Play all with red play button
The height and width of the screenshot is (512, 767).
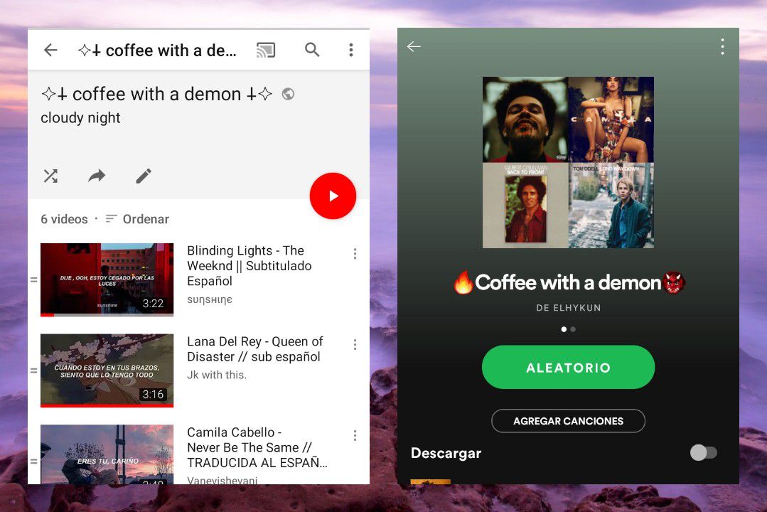click(x=333, y=196)
